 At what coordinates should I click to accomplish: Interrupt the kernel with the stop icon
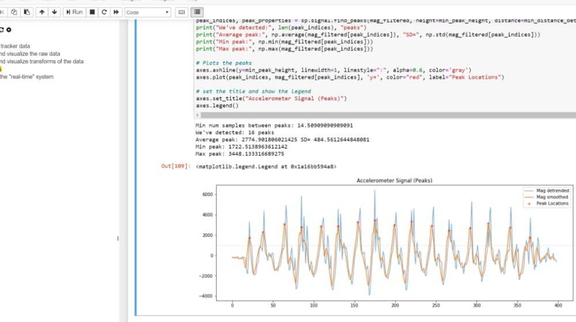[x=92, y=12]
